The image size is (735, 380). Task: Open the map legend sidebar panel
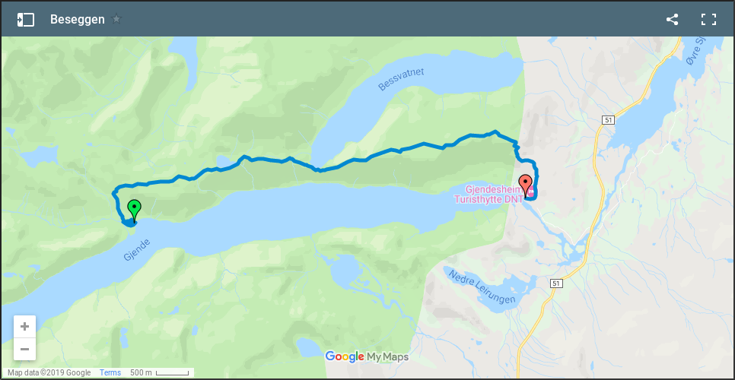pyautogui.click(x=26, y=20)
